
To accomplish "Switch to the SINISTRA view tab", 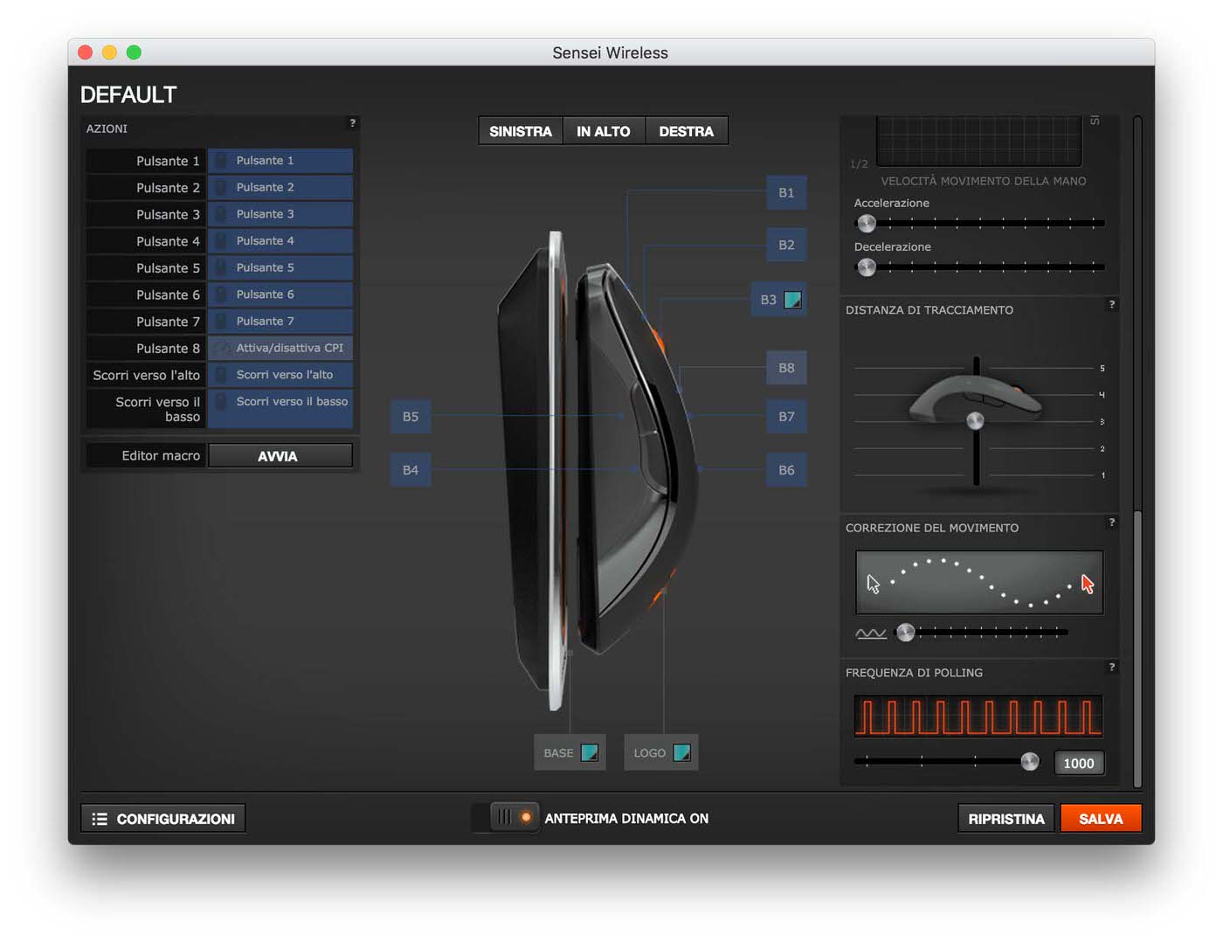I will coord(521,131).
